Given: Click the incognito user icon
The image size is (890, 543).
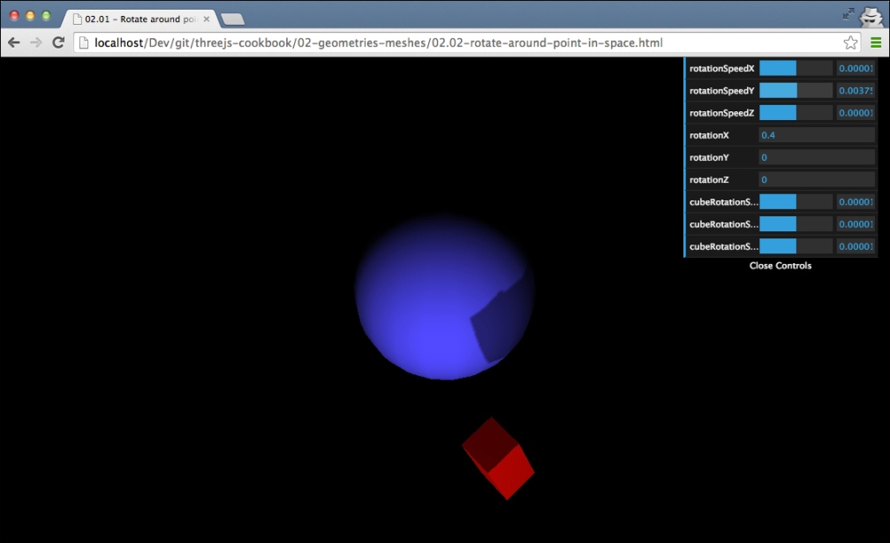Looking at the screenshot, I should tap(871, 16).
